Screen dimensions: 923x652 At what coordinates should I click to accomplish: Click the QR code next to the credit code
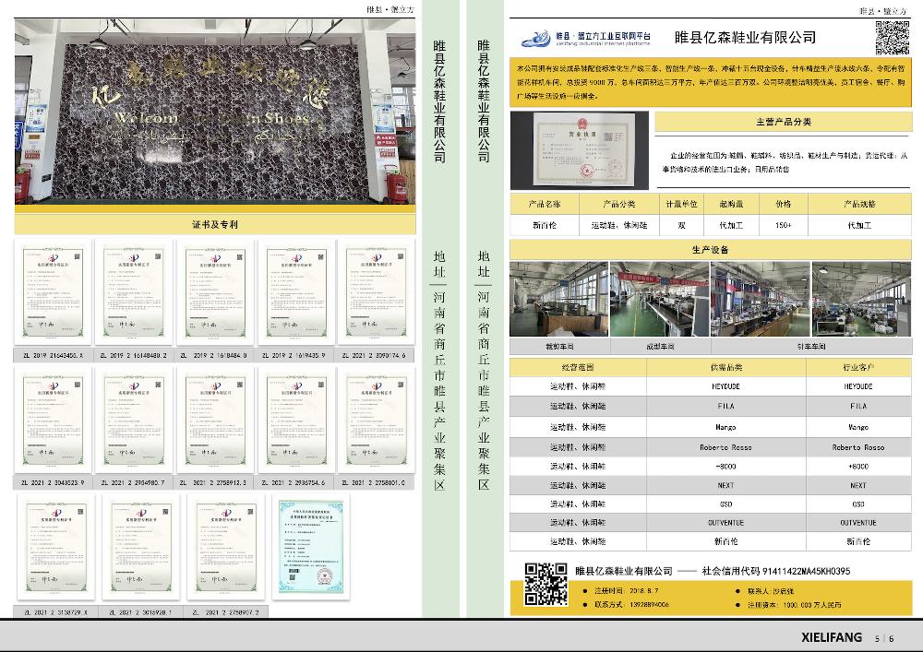pyautogui.click(x=545, y=585)
